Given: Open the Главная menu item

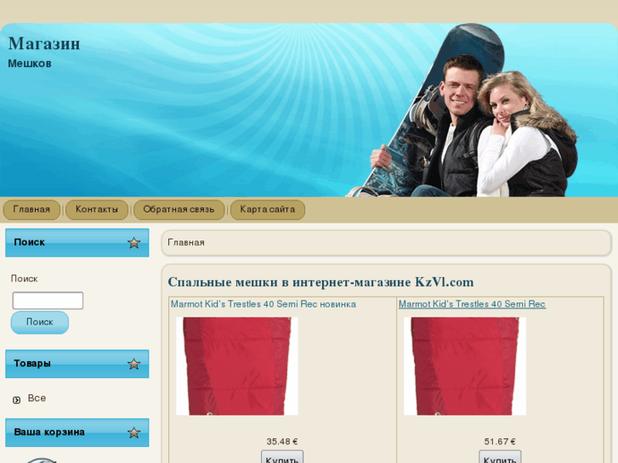Looking at the screenshot, I should coord(31,210).
